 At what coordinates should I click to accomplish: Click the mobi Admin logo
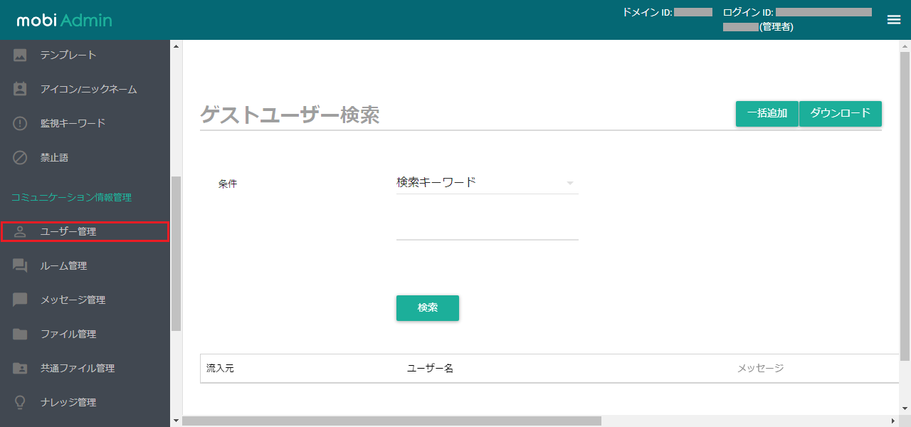pyautogui.click(x=64, y=21)
